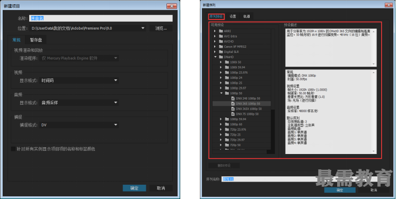Click the AVC-Intra folder icon
Image resolution: width=396 pixels, height=199 pixels.
221,37
